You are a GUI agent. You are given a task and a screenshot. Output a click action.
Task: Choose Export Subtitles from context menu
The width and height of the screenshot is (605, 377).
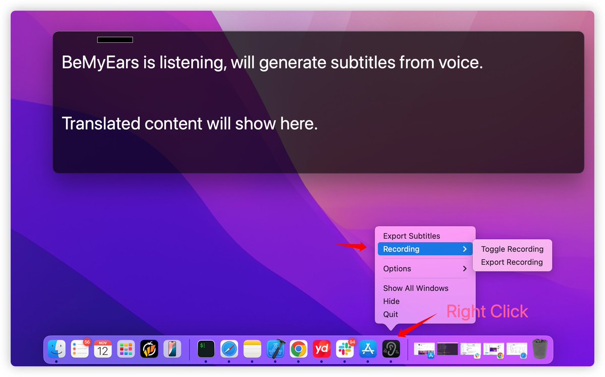[x=411, y=236]
